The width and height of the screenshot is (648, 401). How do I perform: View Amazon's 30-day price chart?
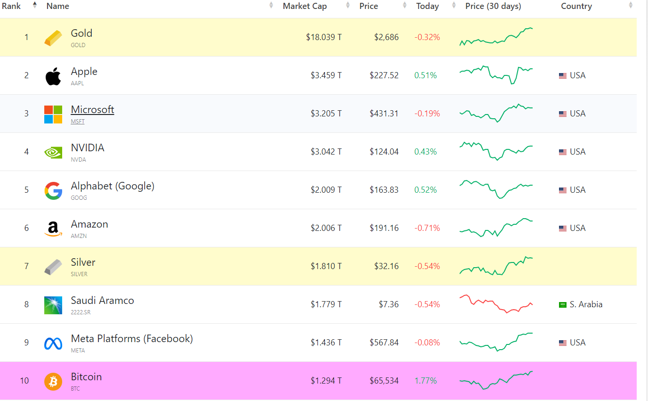tap(496, 228)
